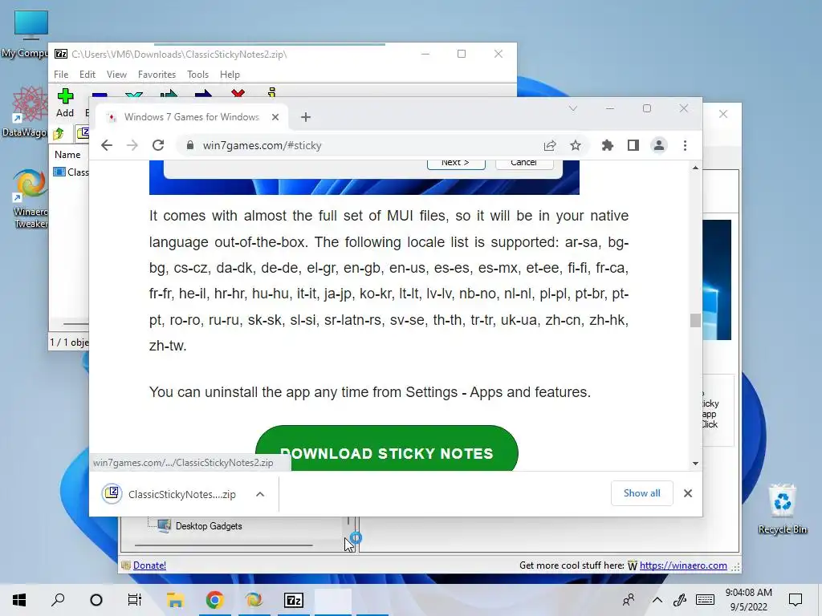Switch to 7-Zip on taskbar
Image resolution: width=822 pixels, height=616 pixels.
(294, 600)
